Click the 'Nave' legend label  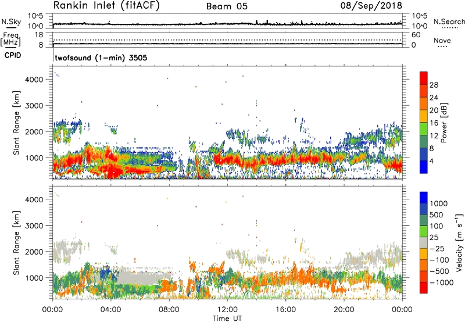point(442,40)
